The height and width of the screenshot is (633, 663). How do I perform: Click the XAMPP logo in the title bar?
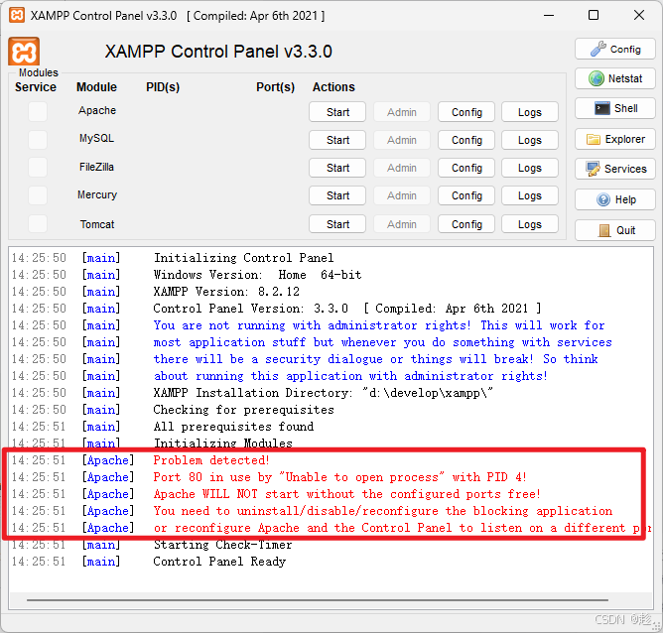17,15
